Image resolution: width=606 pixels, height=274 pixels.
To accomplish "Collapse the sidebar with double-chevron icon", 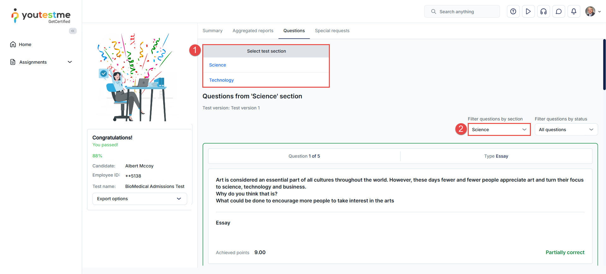I will (73, 31).
